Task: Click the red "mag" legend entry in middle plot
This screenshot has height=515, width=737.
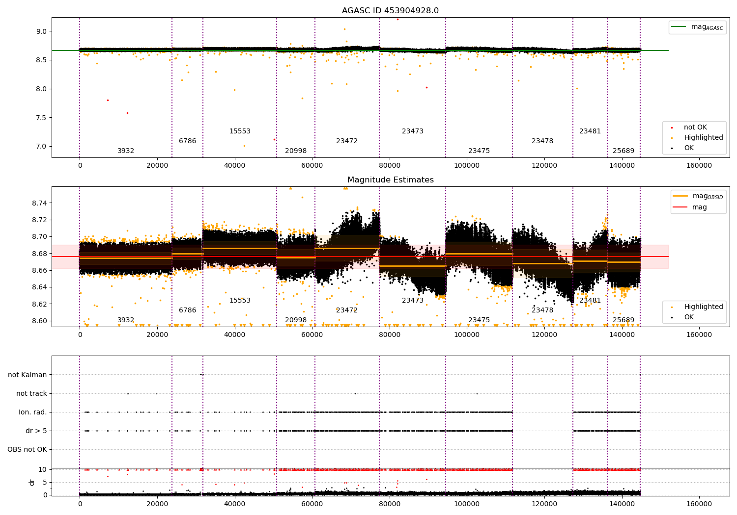Action: tap(690, 207)
